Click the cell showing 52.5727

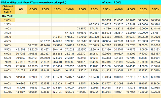click(x=33, y=45)
